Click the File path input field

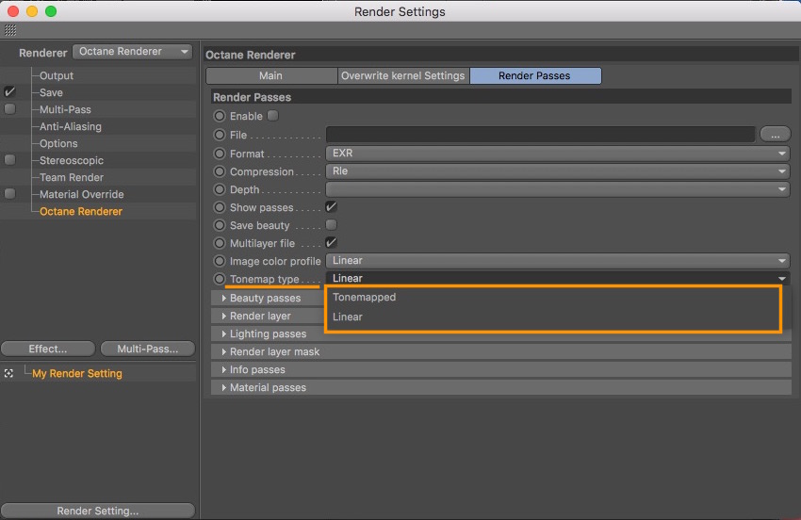click(x=541, y=135)
